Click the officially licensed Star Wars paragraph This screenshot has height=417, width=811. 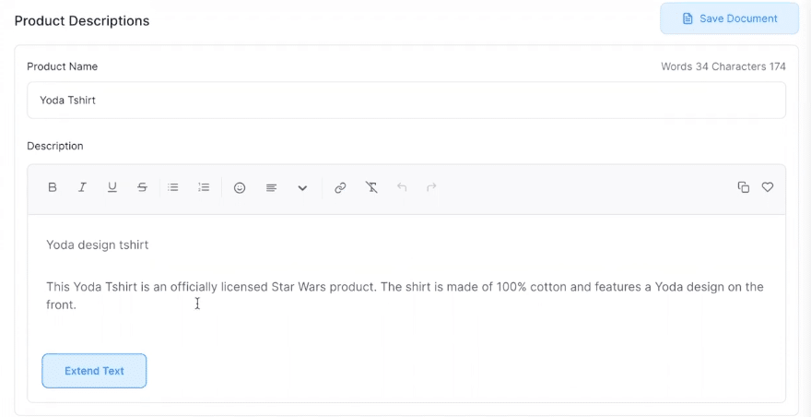(405, 296)
